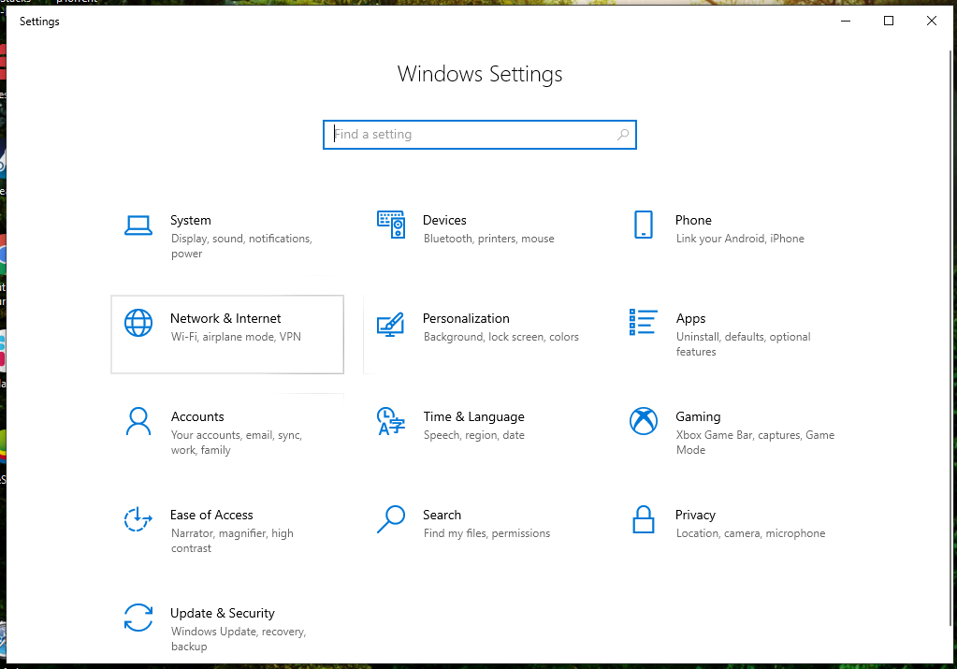Click the Devices keyboard and speaker icon
Viewport: 957px width, 669px height.
(391, 225)
